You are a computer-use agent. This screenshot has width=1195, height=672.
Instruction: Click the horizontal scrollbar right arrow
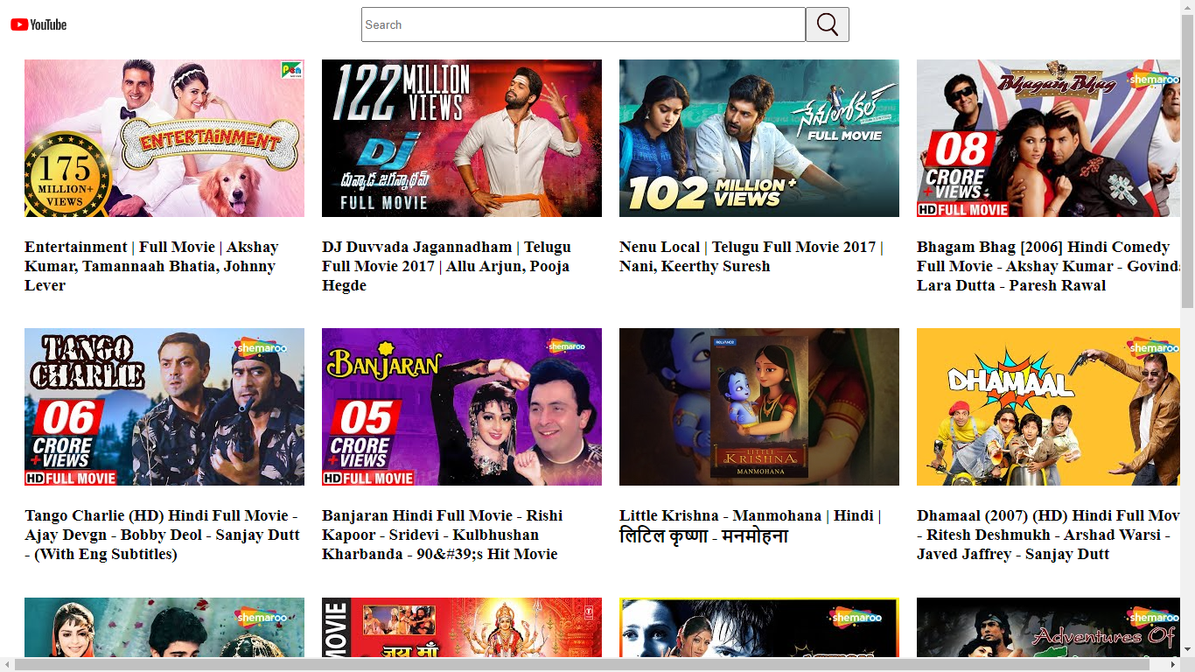1172,665
